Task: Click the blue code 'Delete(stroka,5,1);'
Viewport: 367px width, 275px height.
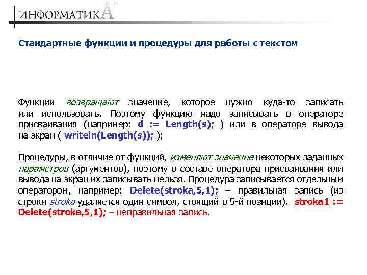Action: [174, 190]
